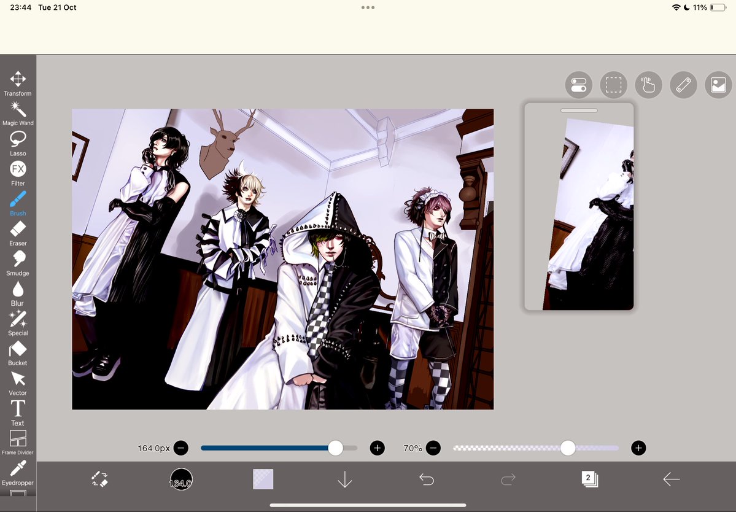This screenshot has width=736, height=512.
Task: Select the Frame Divider tool
Action: click(x=18, y=443)
